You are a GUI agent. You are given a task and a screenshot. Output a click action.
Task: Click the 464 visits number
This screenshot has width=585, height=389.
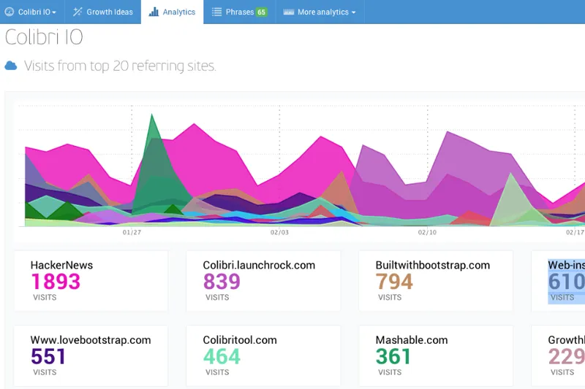[222, 356]
